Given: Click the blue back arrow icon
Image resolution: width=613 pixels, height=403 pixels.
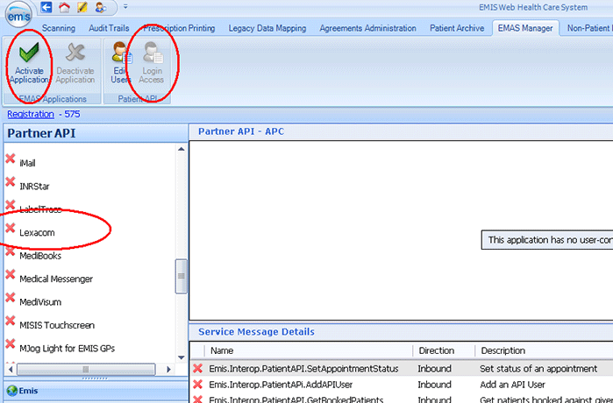Looking at the screenshot, I should (x=46, y=7).
